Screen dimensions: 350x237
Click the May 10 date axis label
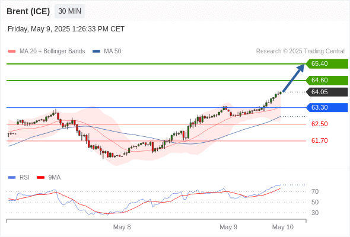[283, 227]
